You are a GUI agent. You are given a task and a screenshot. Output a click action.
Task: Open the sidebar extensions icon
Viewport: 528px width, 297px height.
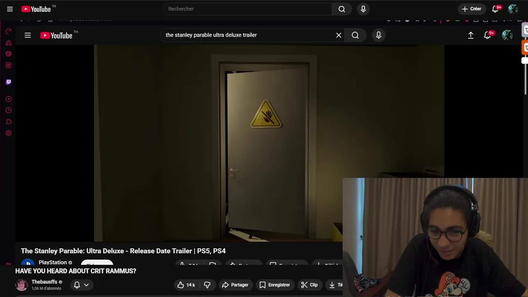click(x=8, y=122)
